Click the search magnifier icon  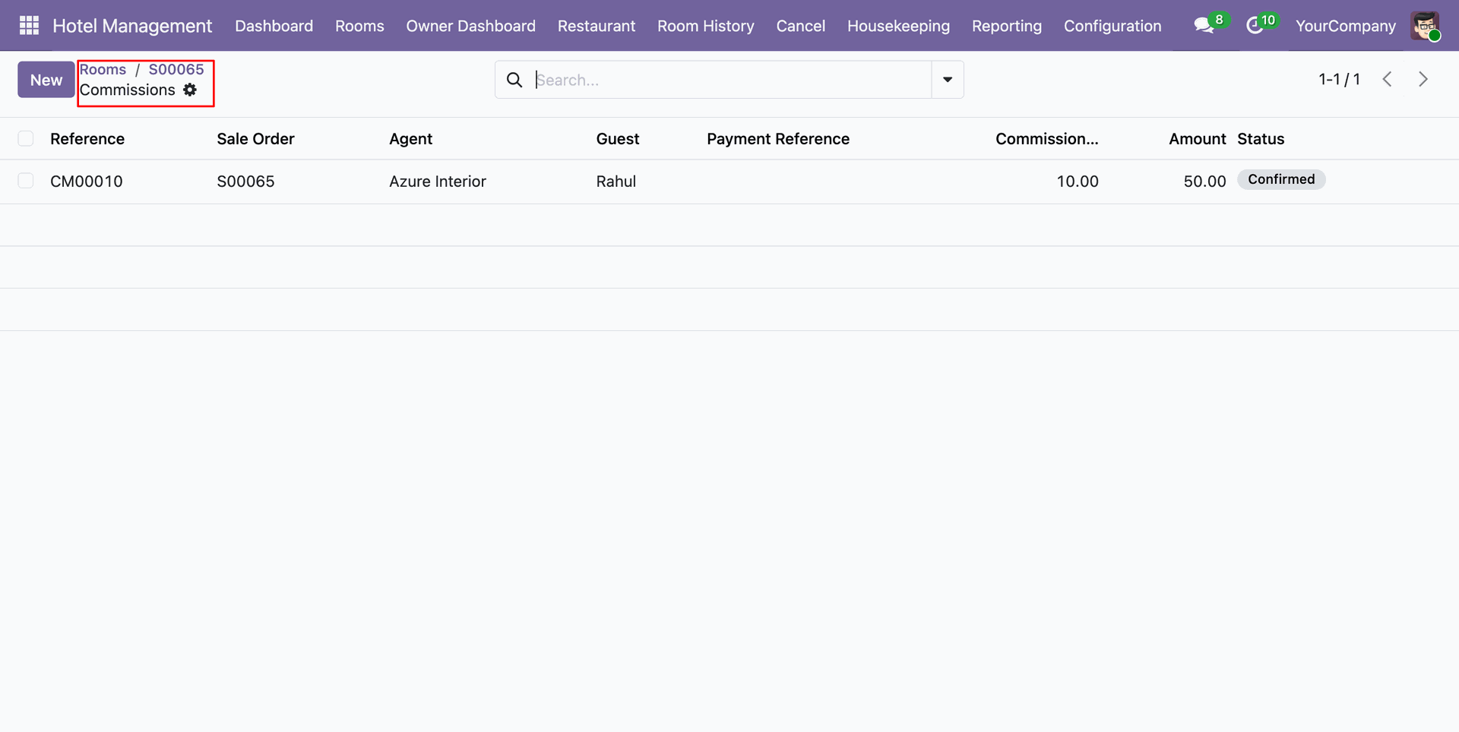click(514, 80)
